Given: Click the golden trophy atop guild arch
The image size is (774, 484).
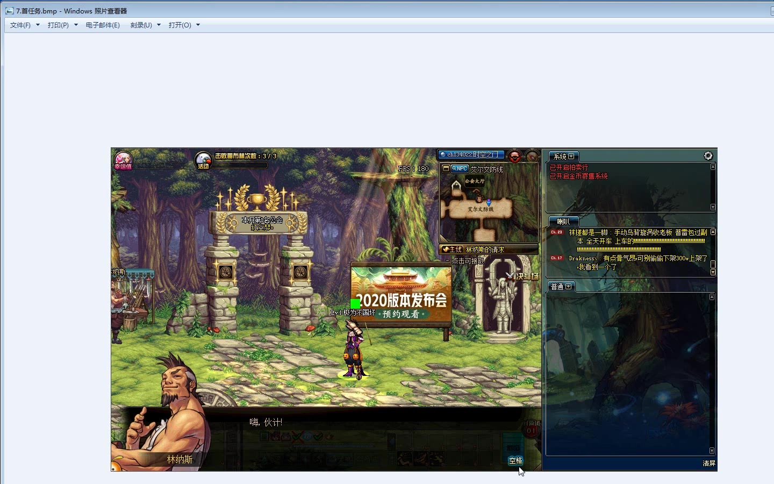Looking at the screenshot, I should tap(258, 201).
